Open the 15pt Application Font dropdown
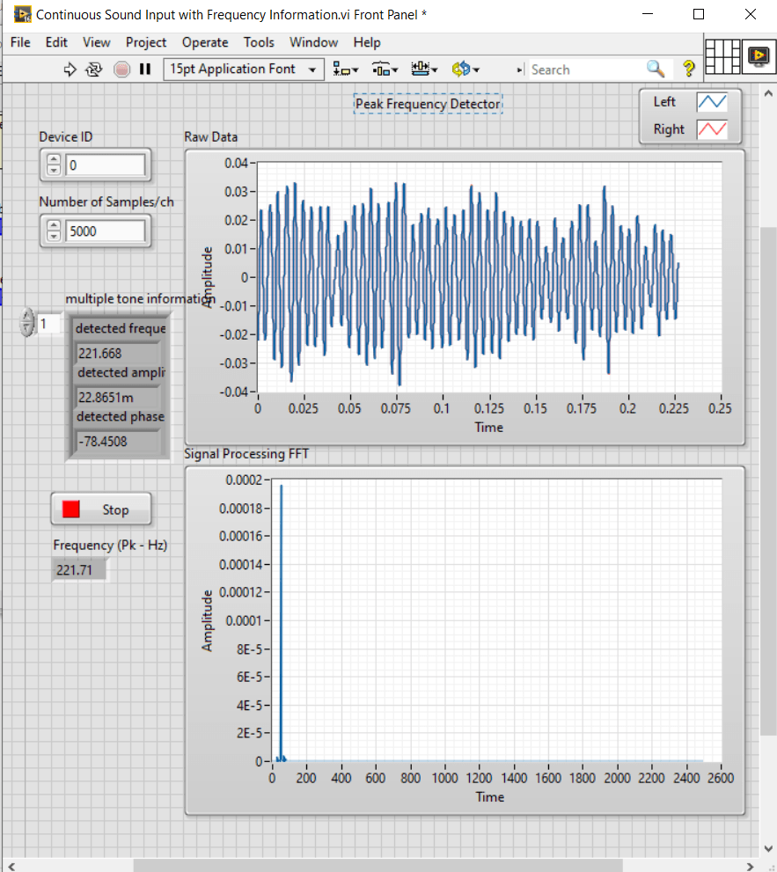This screenshot has width=777, height=872. [244, 70]
